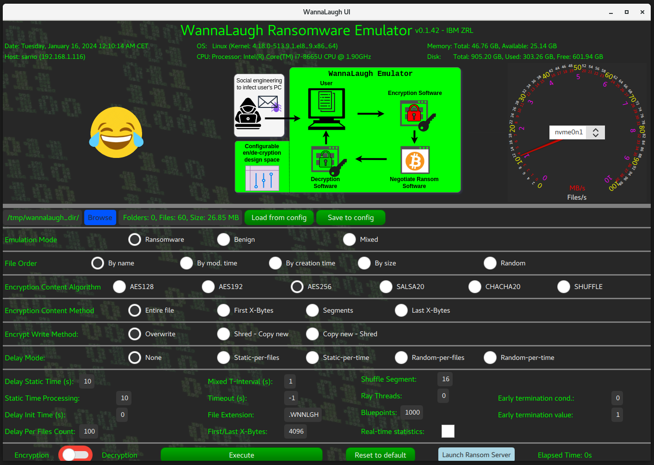The image size is (654, 465).
Task: Click the Static Time Processing field
Action: (x=125, y=398)
